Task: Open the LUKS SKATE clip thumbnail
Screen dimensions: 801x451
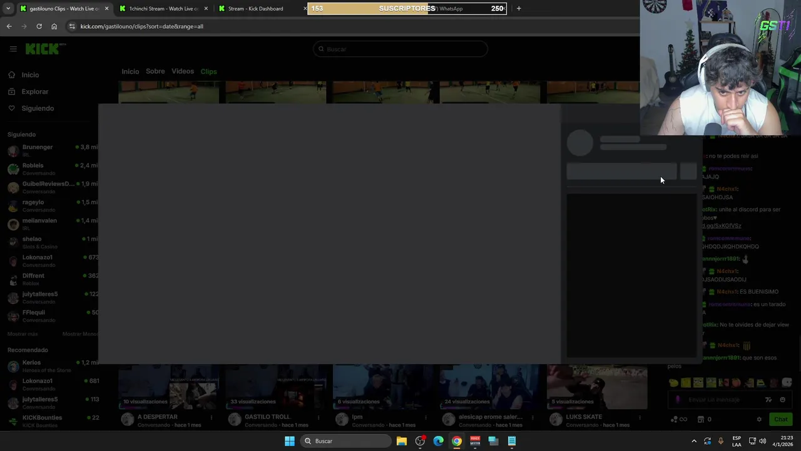Action: click(597, 386)
